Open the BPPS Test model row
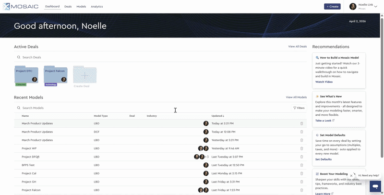 160,165
